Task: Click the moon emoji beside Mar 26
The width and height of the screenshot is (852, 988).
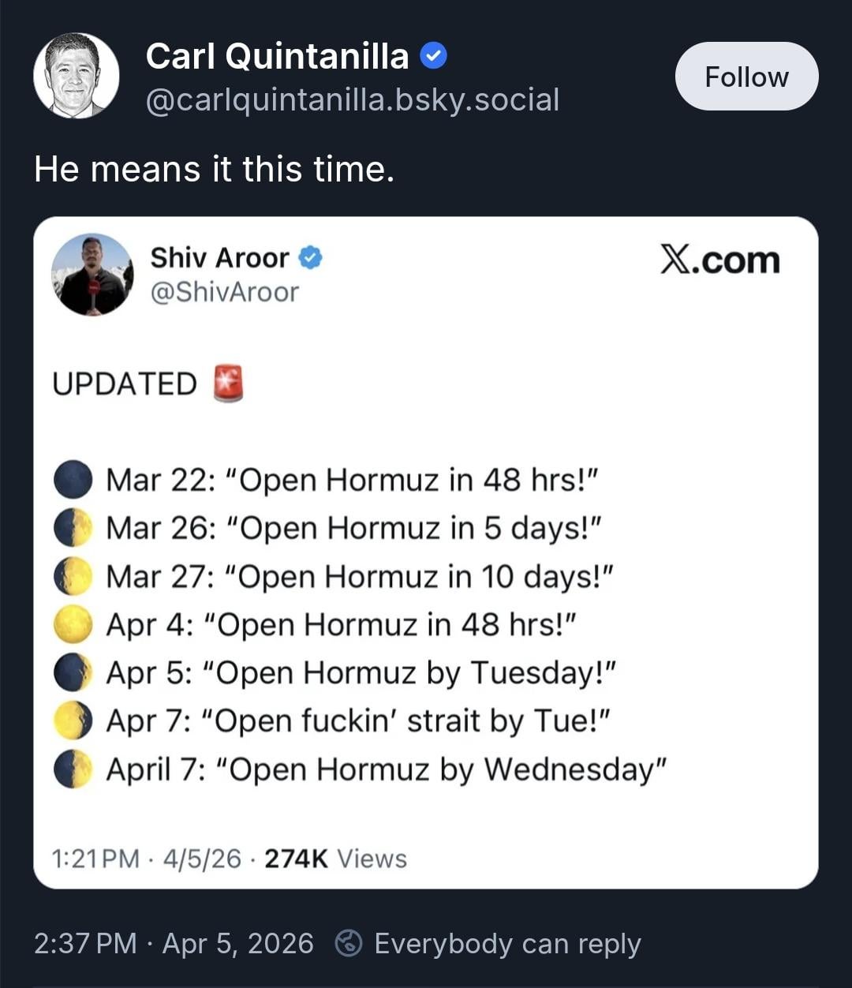Action: 73,528
